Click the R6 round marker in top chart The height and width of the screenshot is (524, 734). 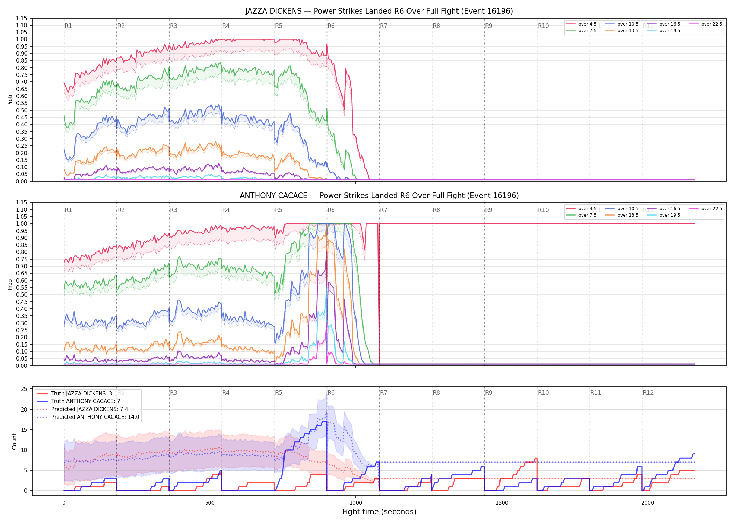331,26
